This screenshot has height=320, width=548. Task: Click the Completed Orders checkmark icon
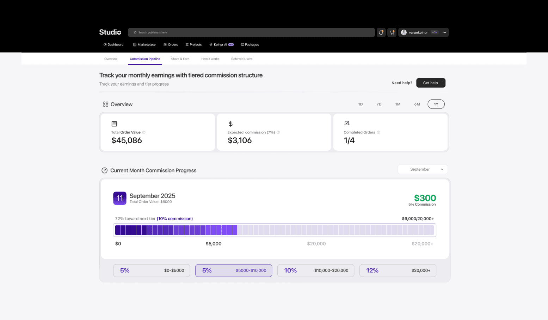347,123
